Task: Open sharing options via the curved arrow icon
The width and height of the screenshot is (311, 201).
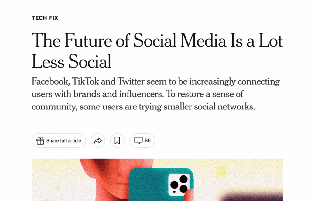Action: click(x=98, y=140)
